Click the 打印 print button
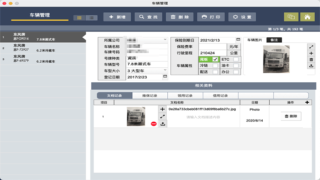This screenshot has width=320, height=180. 211,17
